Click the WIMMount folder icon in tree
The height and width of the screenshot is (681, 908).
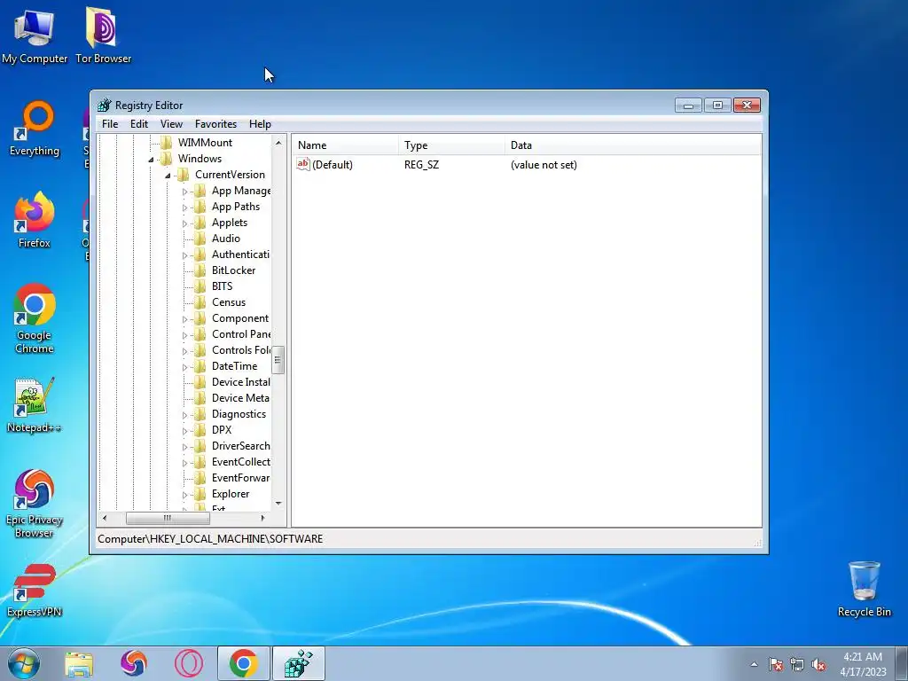click(167, 143)
